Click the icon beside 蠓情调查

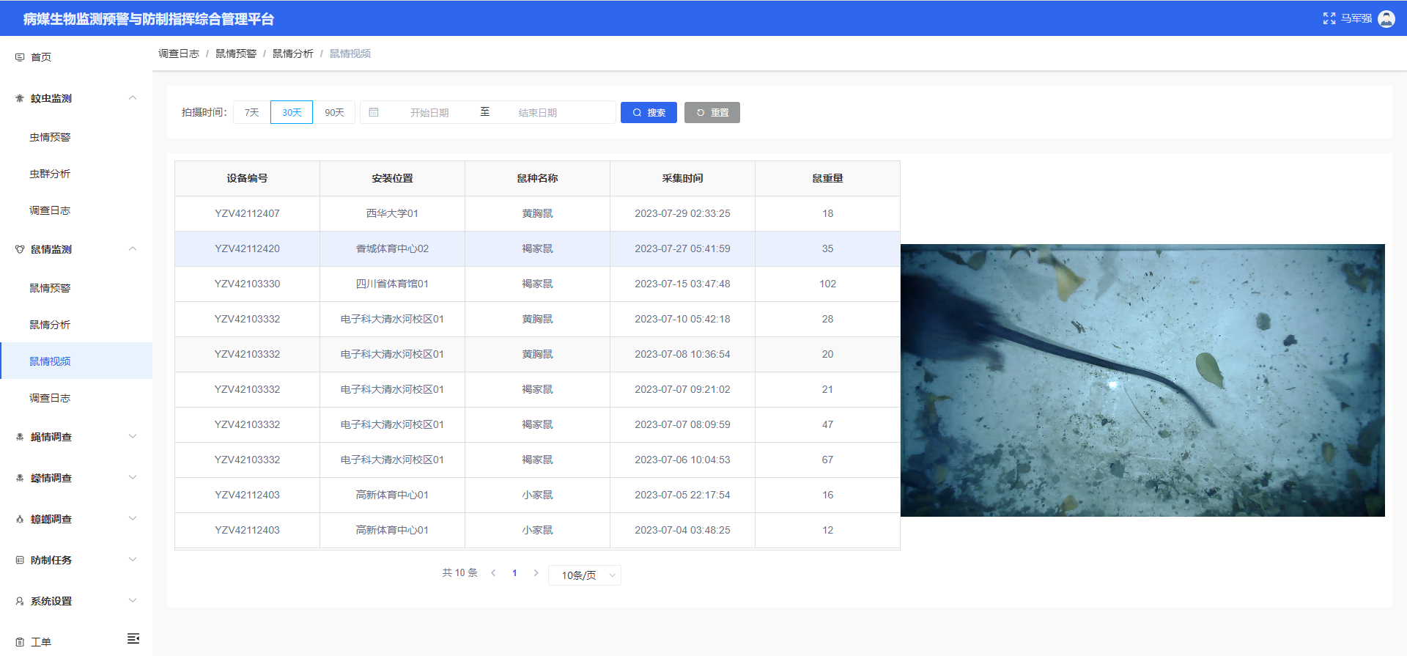tap(20, 478)
